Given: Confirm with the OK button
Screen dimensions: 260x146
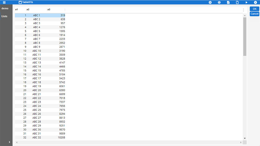Looking at the screenshot, I should point(255,9).
